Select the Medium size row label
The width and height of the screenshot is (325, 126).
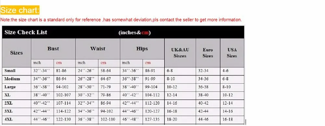tap(12, 79)
